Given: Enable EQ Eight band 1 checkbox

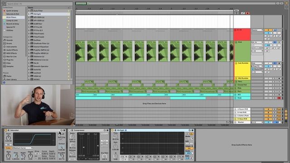Looking at the screenshot, I should point(123,159).
